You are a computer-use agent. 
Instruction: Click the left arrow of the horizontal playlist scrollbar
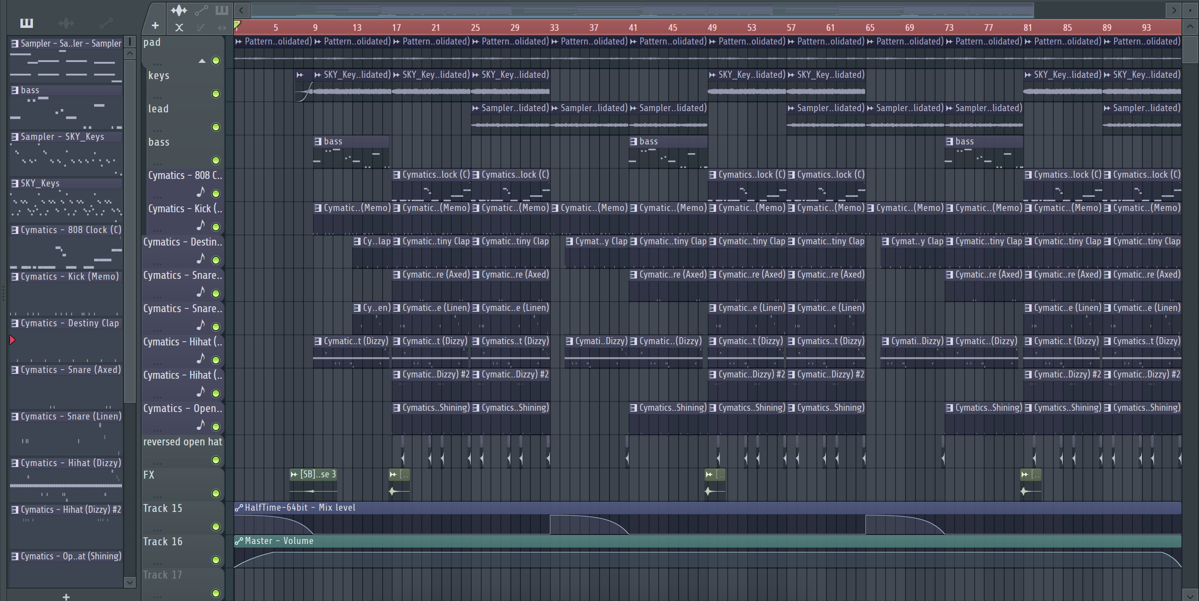(x=241, y=10)
